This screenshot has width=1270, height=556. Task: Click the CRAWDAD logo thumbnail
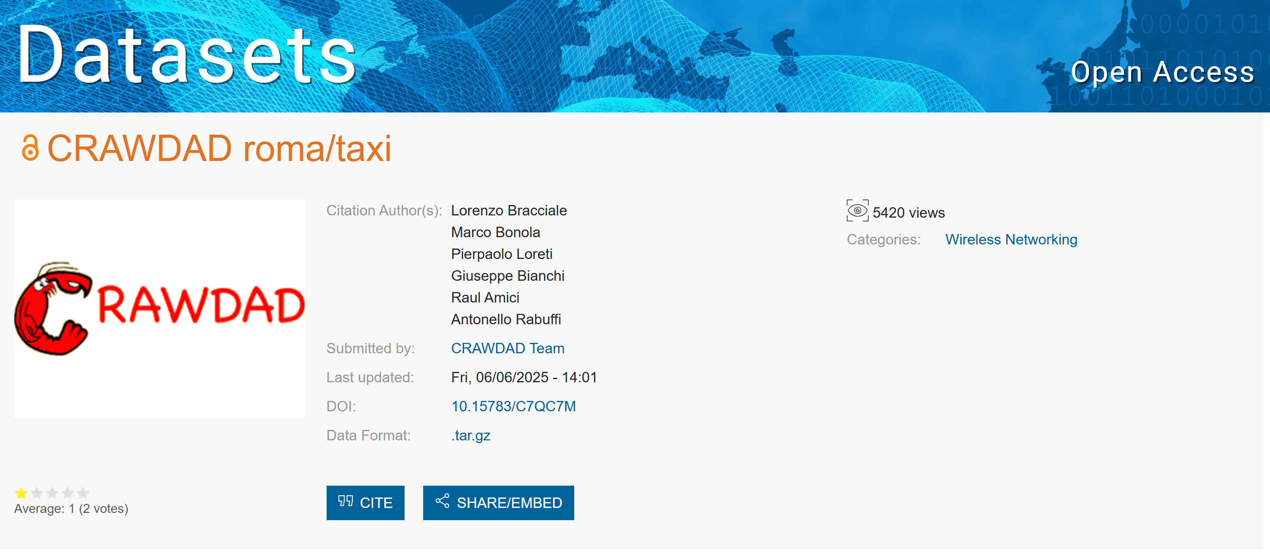159,308
